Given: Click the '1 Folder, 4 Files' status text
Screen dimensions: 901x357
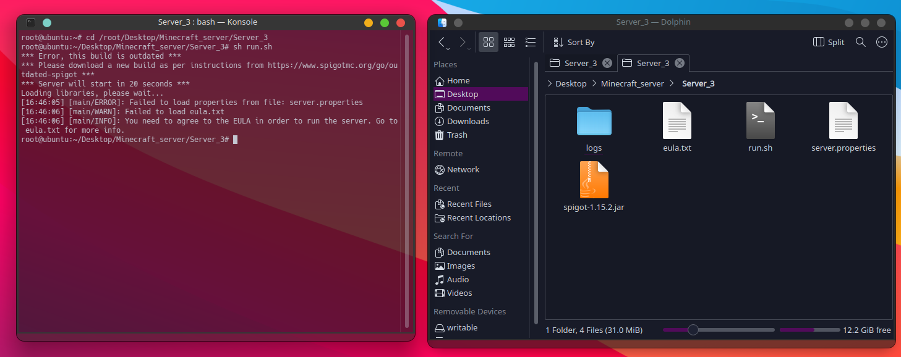Looking at the screenshot, I should tap(594, 330).
